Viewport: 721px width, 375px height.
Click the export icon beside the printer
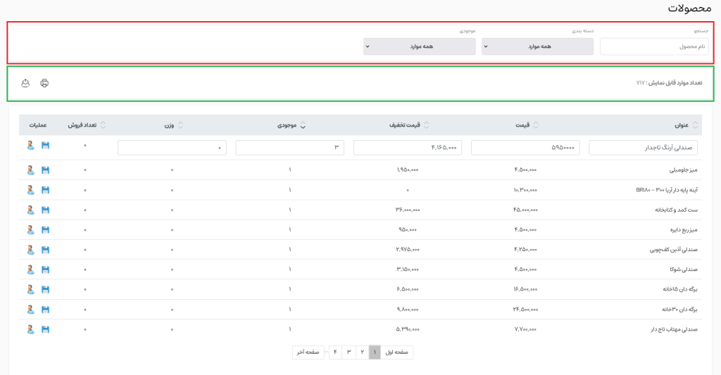[25, 83]
